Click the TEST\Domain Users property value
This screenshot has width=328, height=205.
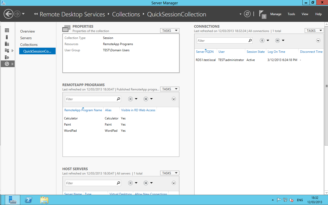(116, 50)
